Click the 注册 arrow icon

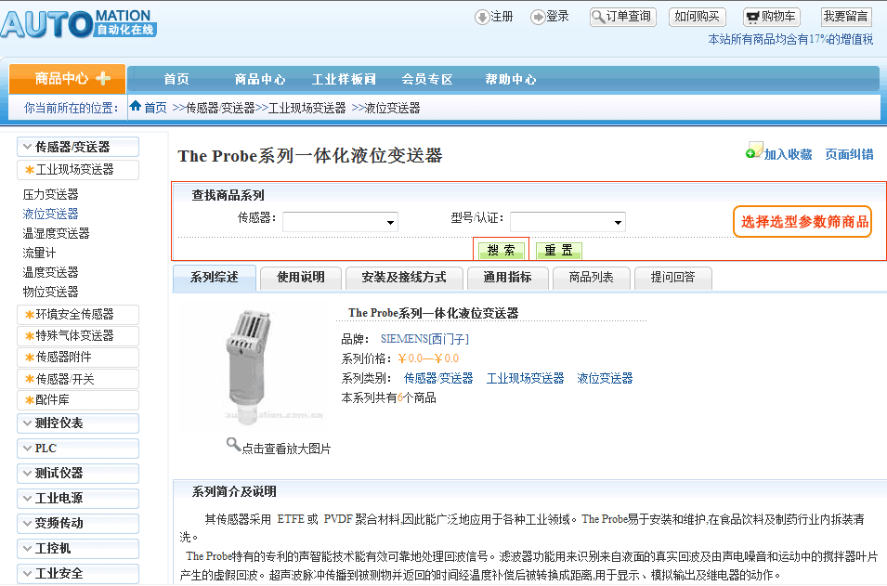pyautogui.click(x=482, y=17)
